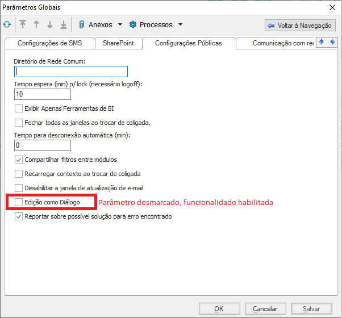The width and height of the screenshot is (342, 318).
Task: Go to previous record up arrow
Action: (36, 24)
